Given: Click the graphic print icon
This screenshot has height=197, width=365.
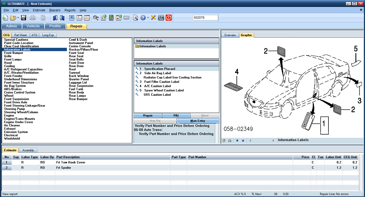Looking at the screenshot, I should 230,141.
